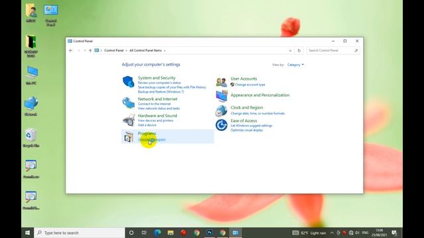Open File Explorer from the taskbar
The width and height of the screenshot is (424, 238).
[170, 233]
